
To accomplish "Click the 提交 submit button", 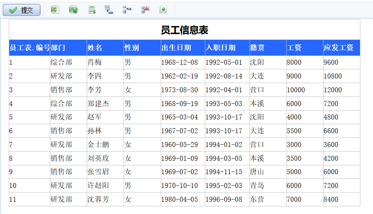I will point(22,10).
